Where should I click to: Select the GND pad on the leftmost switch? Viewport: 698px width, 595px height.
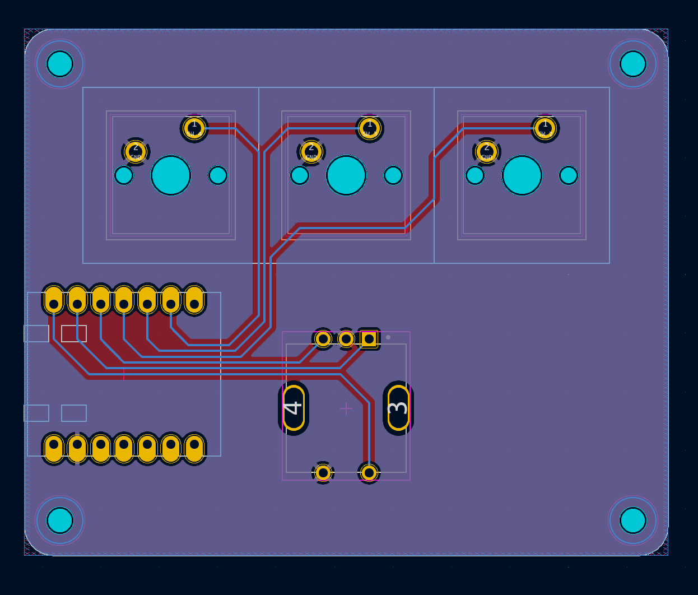pyautogui.click(x=134, y=151)
